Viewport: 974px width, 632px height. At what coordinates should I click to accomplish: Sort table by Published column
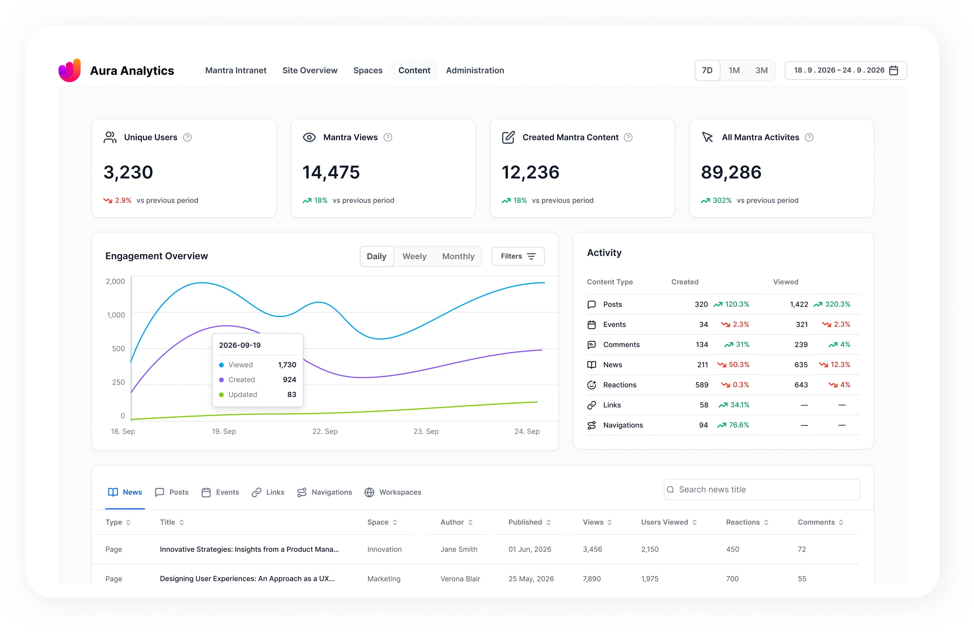[x=530, y=522]
